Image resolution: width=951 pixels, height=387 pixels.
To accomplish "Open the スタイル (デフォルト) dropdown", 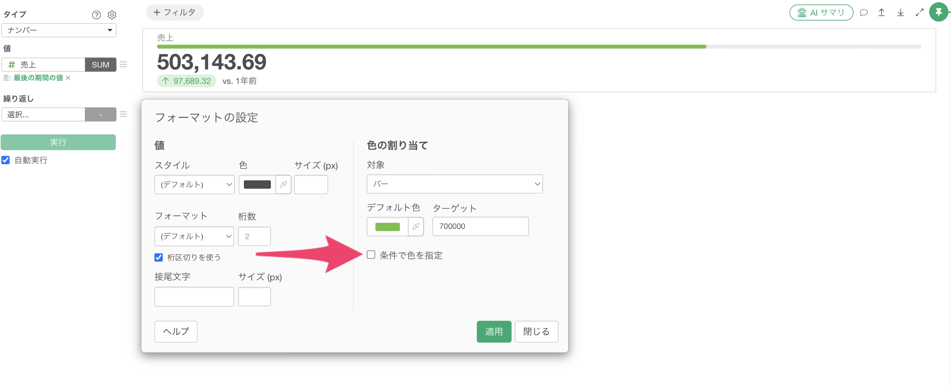I will click(194, 185).
